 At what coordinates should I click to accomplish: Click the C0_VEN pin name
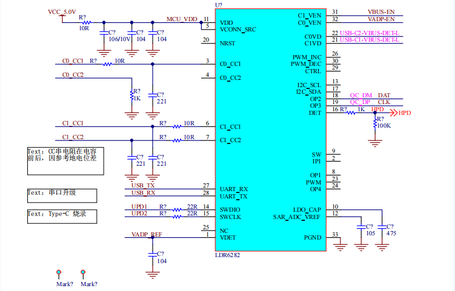click(310, 22)
